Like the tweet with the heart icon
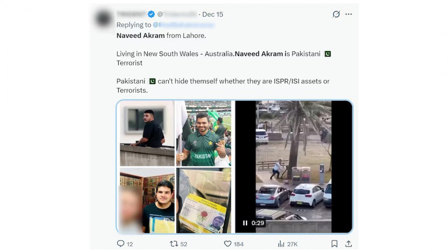Screen dimensions: 448x252 228,244
